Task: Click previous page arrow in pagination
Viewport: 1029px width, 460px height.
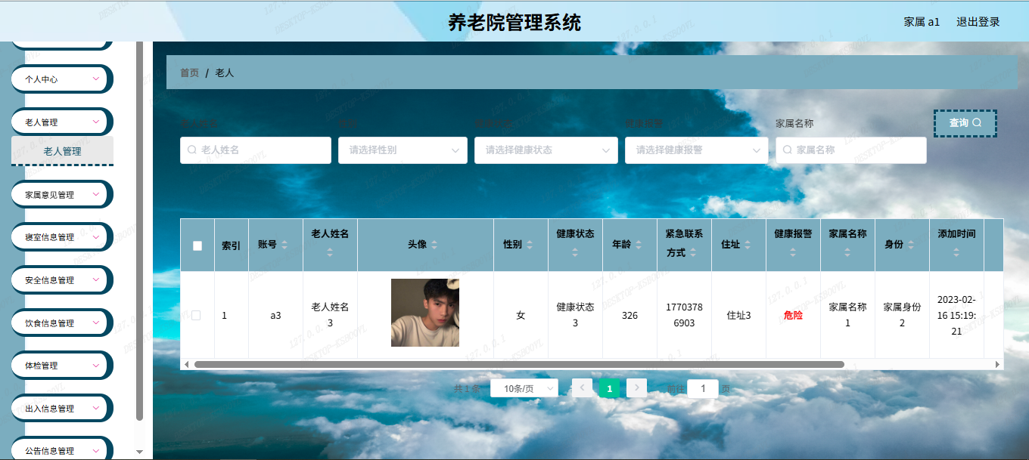Action: (583, 388)
